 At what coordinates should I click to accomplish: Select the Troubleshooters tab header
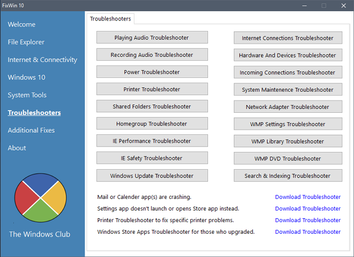(111, 19)
